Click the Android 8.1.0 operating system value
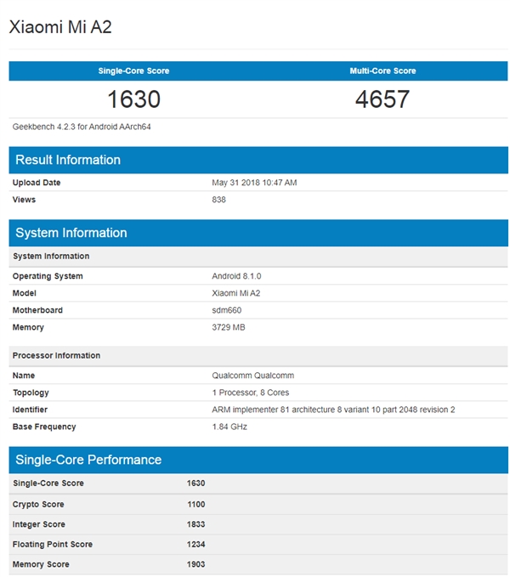The width and height of the screenshot is (510, 577). [x=236, y=276]
